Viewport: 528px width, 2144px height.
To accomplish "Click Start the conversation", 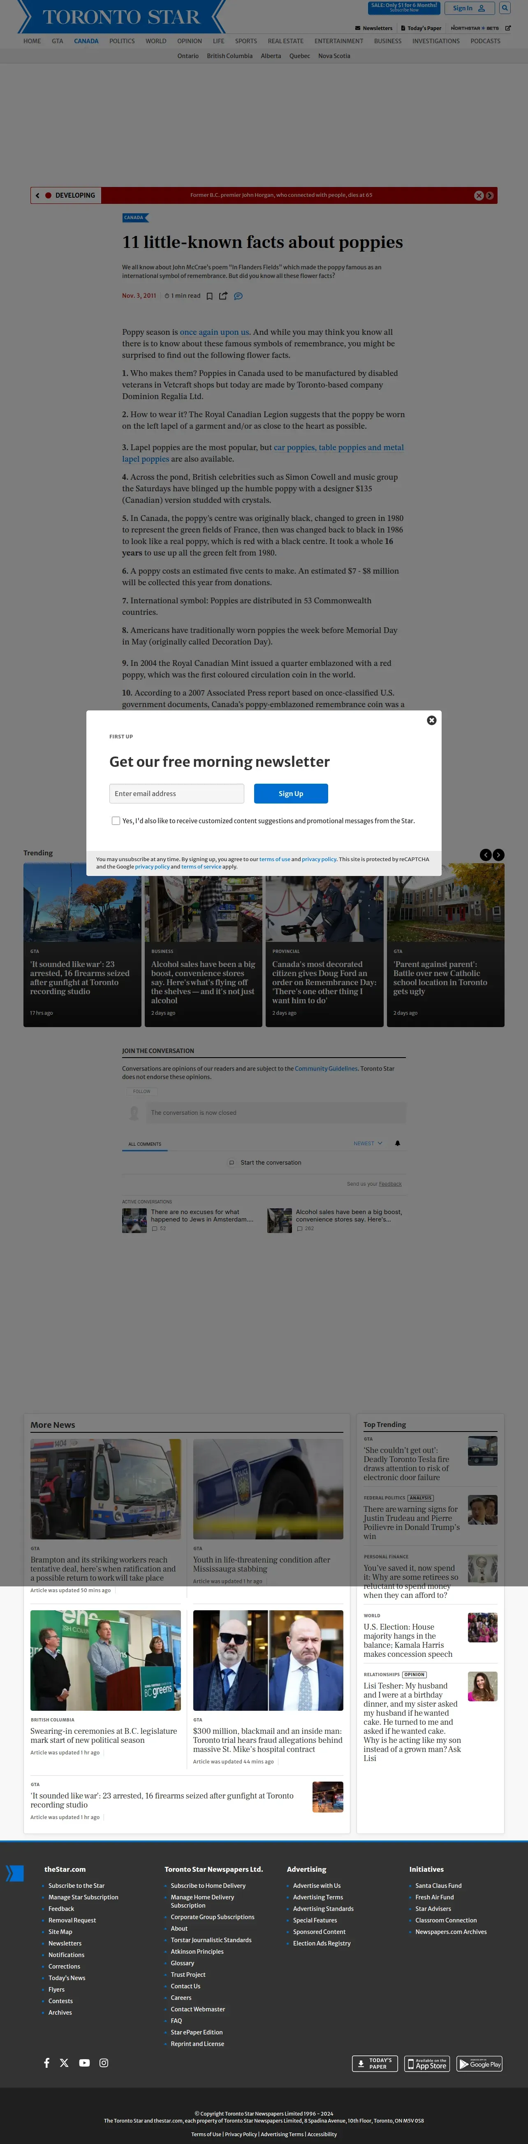I will point(265,1163).
